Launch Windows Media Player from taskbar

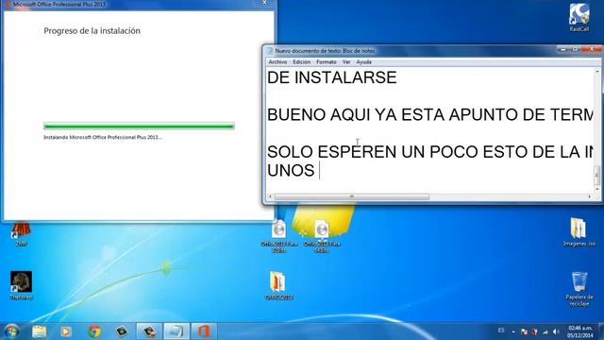[66, 331]
